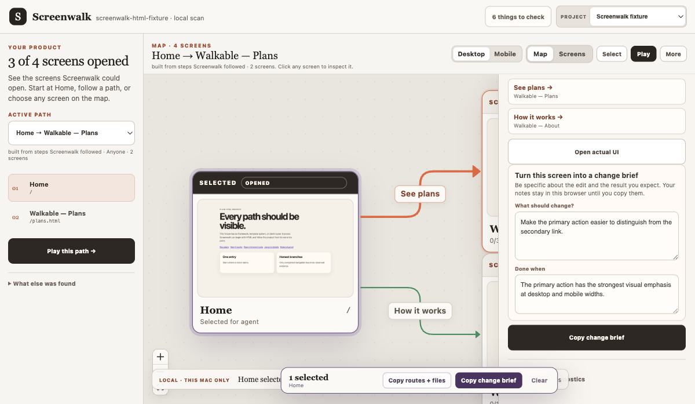Click the What should change text area
Viewport: 695px width, 404px height.
(597, 236)
